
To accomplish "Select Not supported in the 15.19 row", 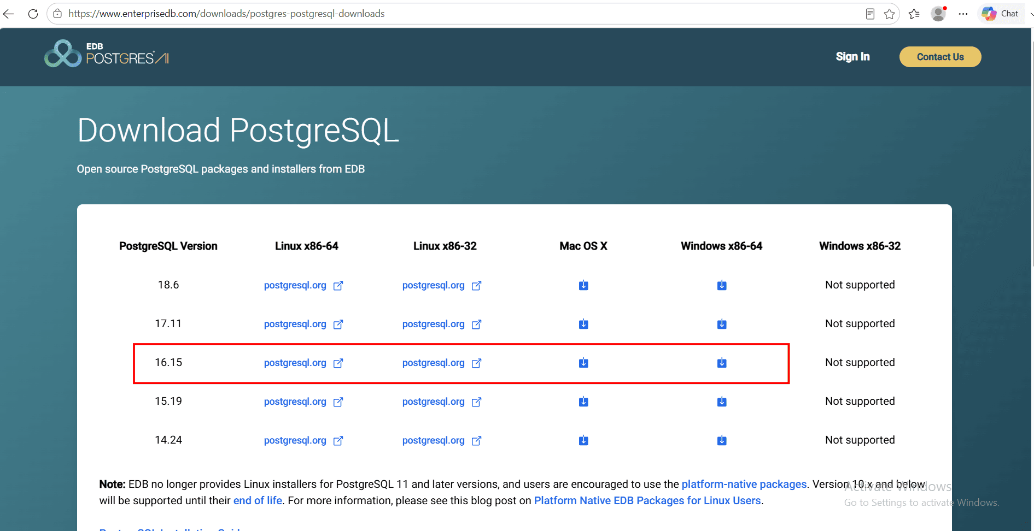I will pos(860,401).
